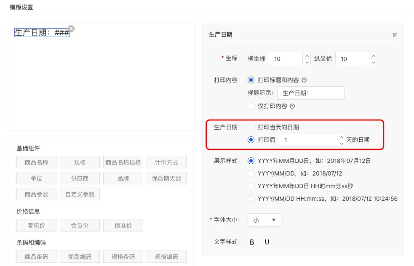This screenshot has width=414, height=266.
Task: Choose the YYYY/MM/DD date format option
Action: [251, 173]
